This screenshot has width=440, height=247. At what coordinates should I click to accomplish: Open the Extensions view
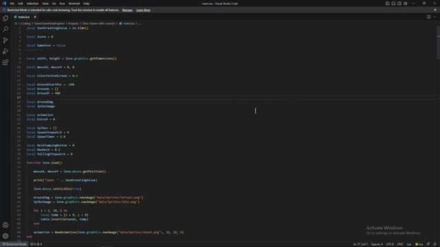tap(5, 62)
